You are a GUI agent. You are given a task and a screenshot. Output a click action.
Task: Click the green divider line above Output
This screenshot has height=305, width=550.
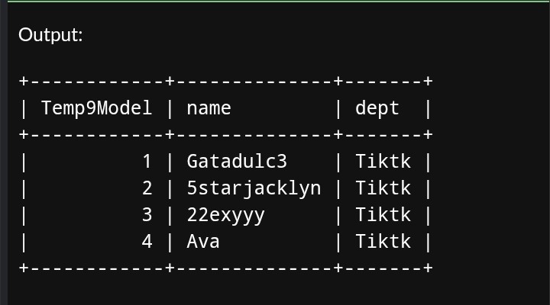point(275,2)
